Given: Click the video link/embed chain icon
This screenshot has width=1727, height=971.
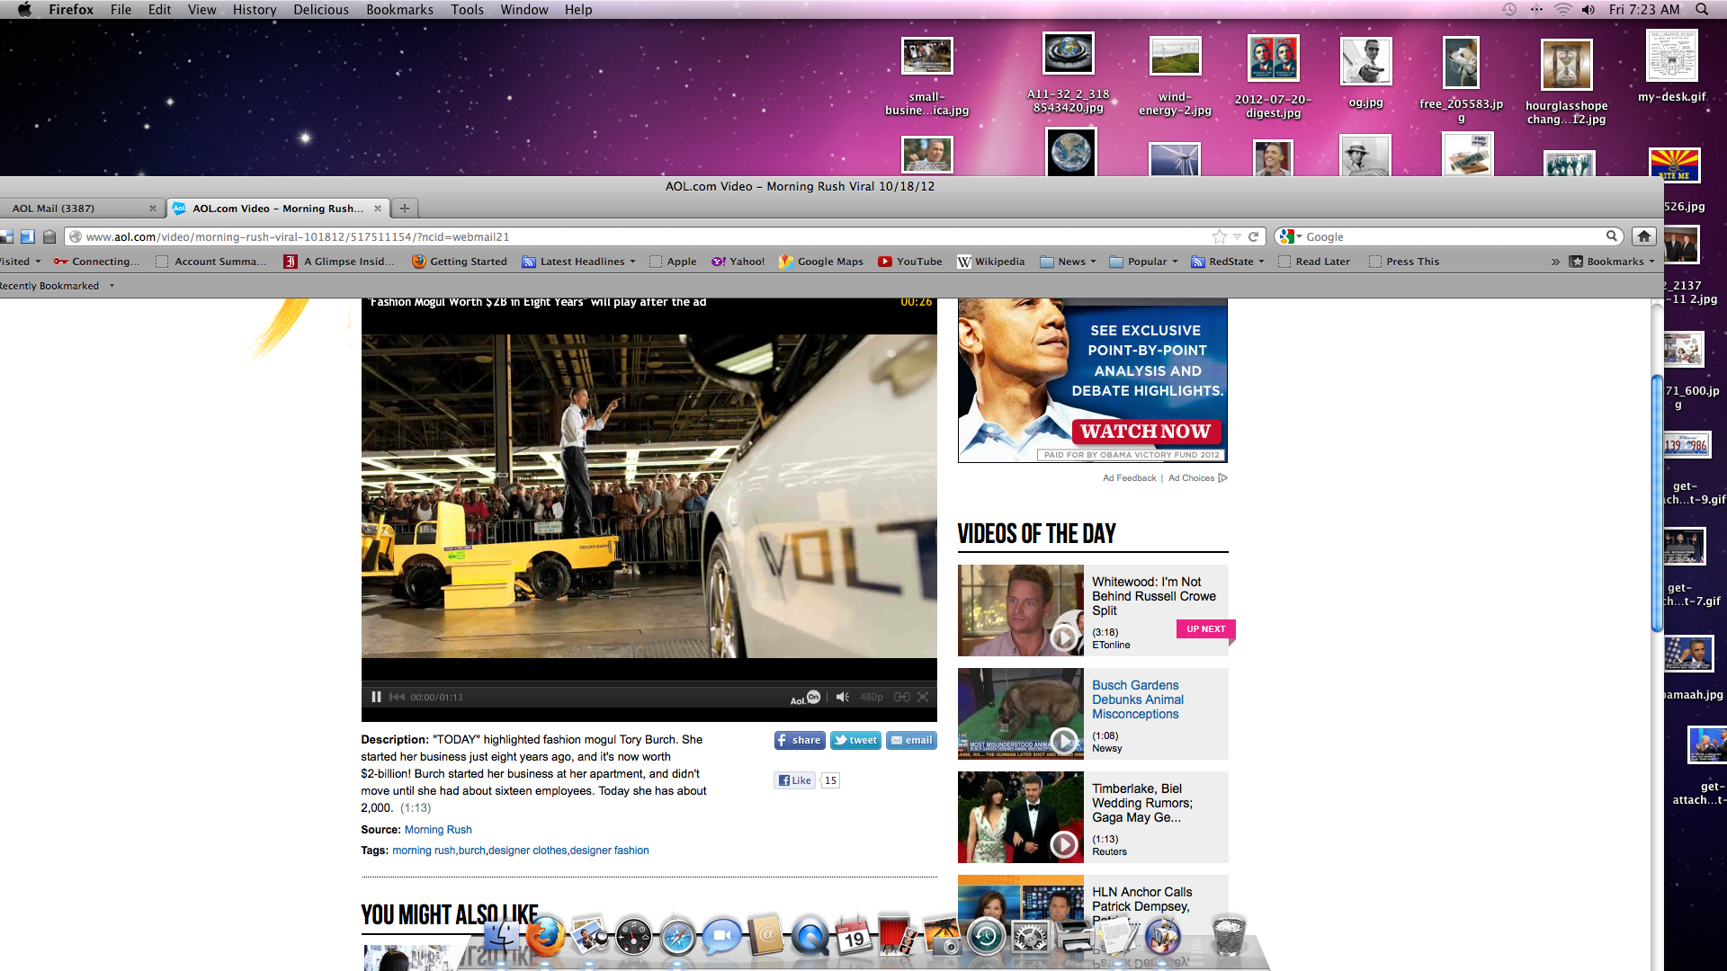Looking at the screenshot, I should [x=901, y=697].
